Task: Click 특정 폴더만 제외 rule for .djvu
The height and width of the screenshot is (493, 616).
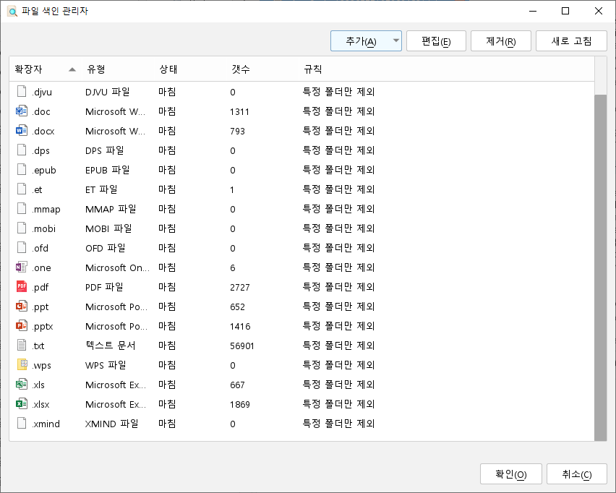Action: (338, 92)
